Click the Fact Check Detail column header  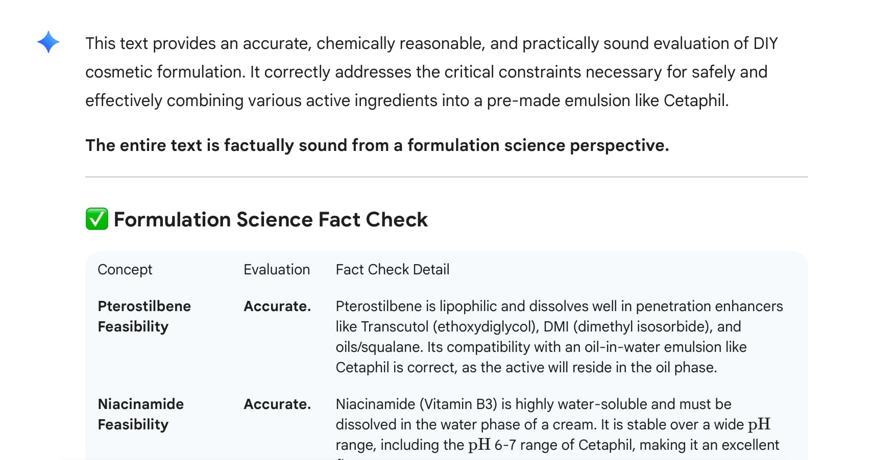[392, 269]
